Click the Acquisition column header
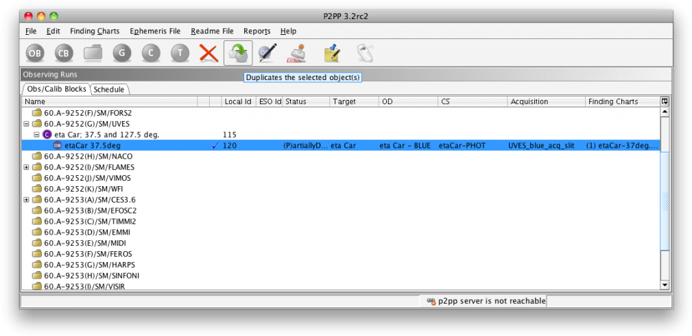 545,101
